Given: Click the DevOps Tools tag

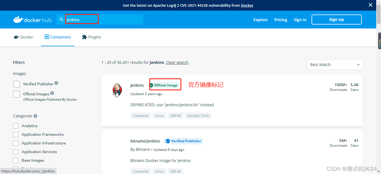Looking at the screenshot, I should coord(198,116).
